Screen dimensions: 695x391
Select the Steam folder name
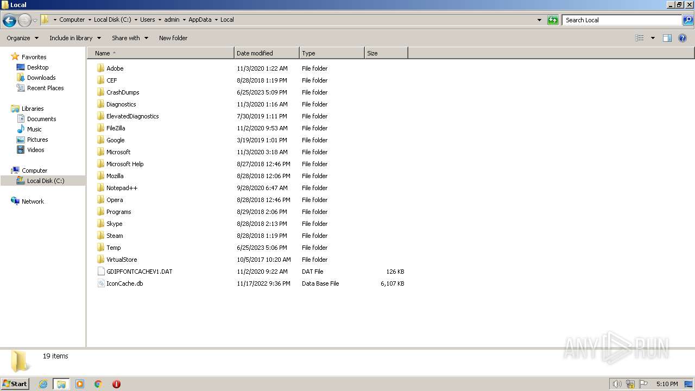(115, 236)
